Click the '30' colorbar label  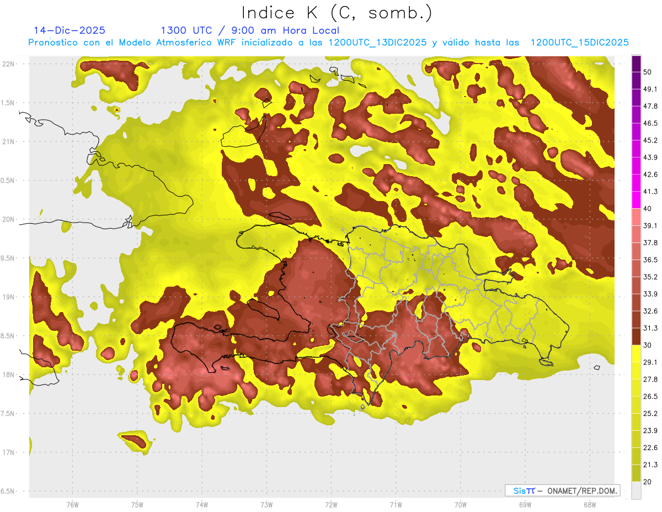coord(648,345)
